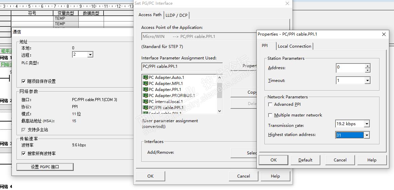
Task: Expand Highest station address dropdown
Action: click(367, 135)
